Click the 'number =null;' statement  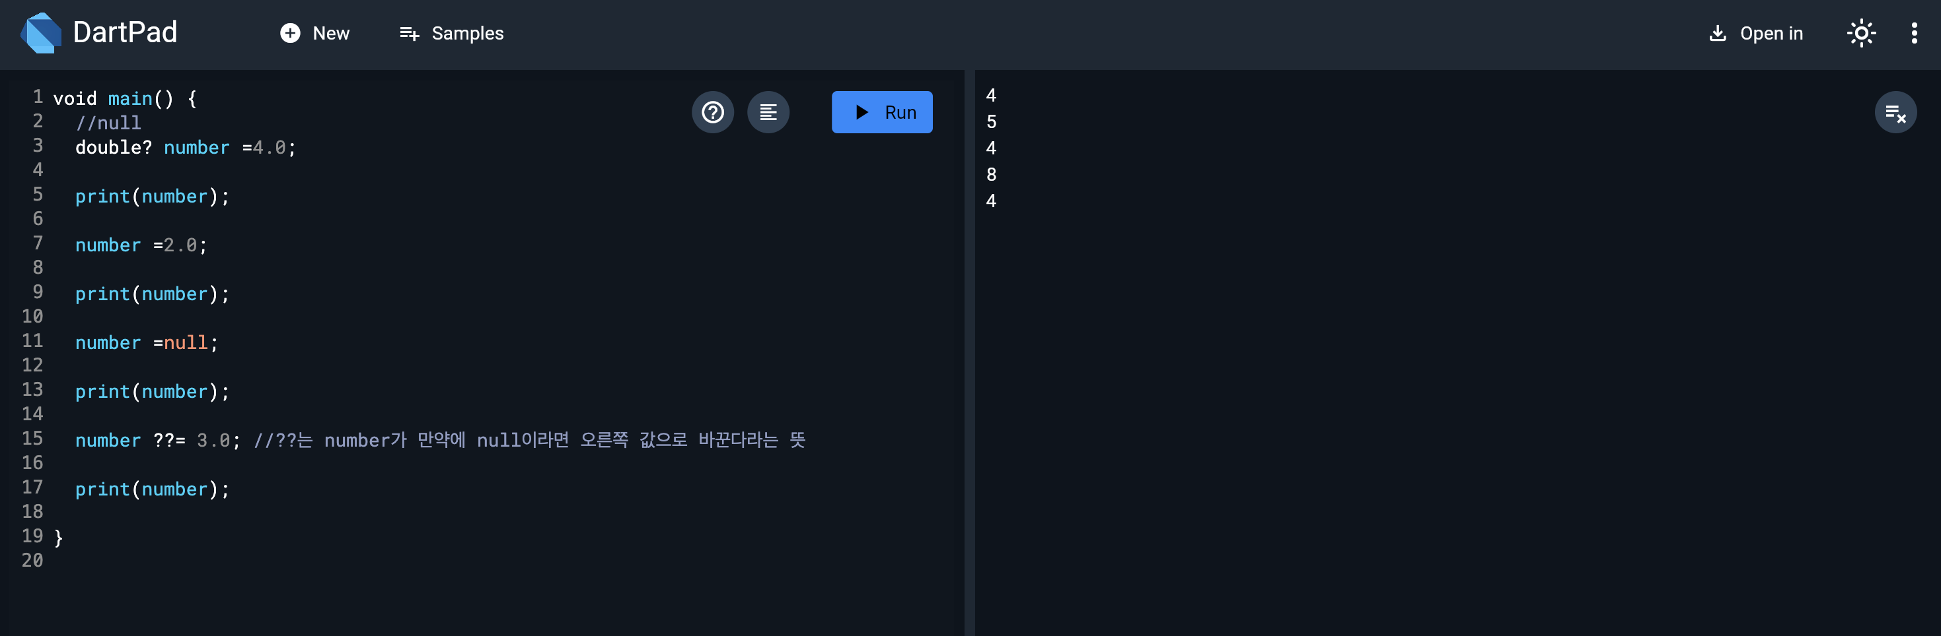[x=147, y=343]
